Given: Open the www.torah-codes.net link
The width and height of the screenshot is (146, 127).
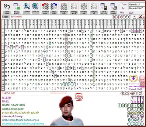Looking at the screenshot, I should 137,86.
